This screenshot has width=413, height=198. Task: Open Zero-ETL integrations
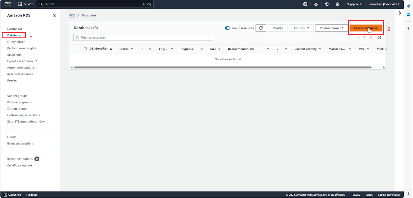tap(22, 122)
